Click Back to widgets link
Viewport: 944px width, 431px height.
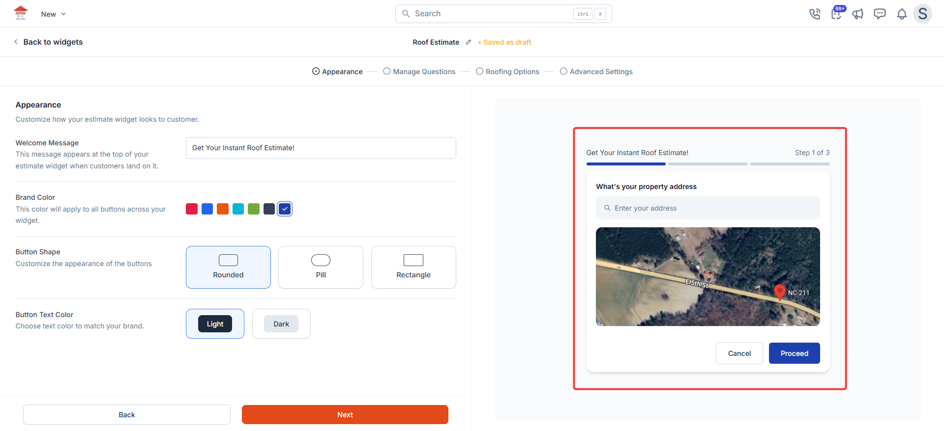(x=53, y=42)
